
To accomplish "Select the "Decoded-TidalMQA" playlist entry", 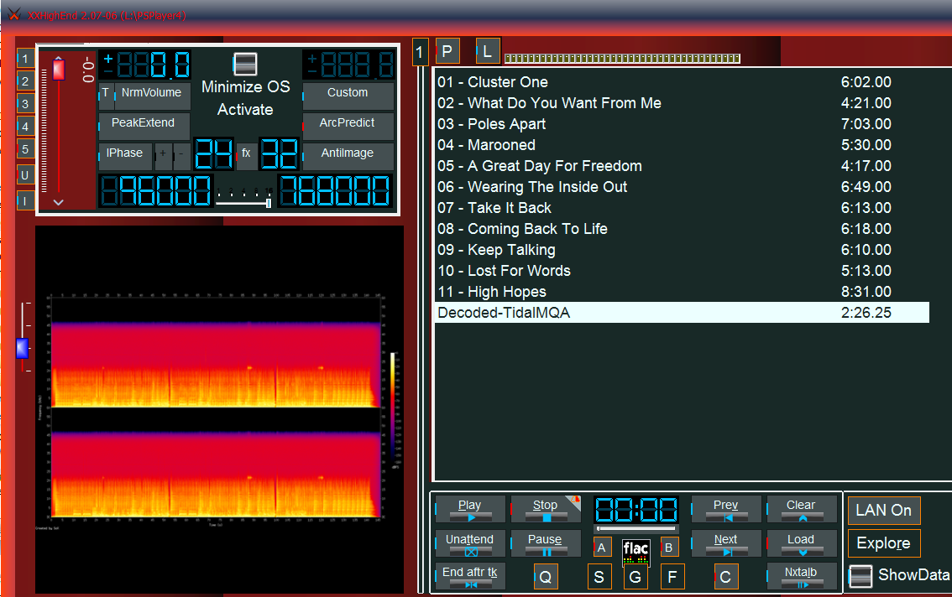I will [x=682, y=313].
